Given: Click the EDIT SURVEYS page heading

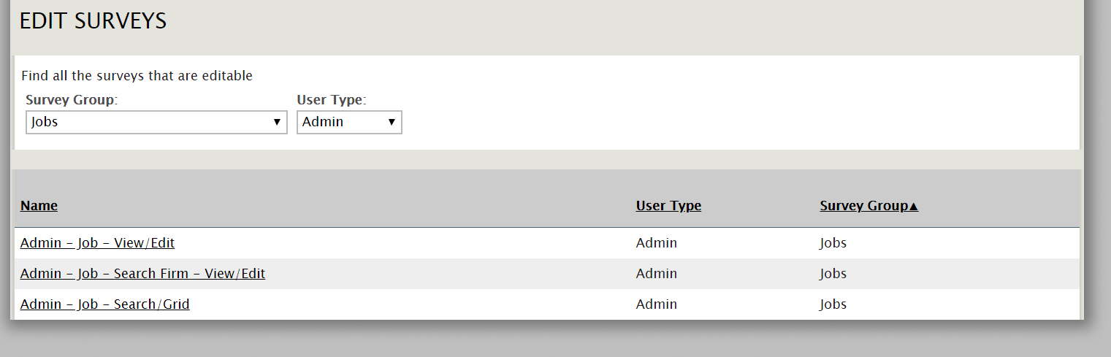Looking at the screenshot, I should [93, 21].
